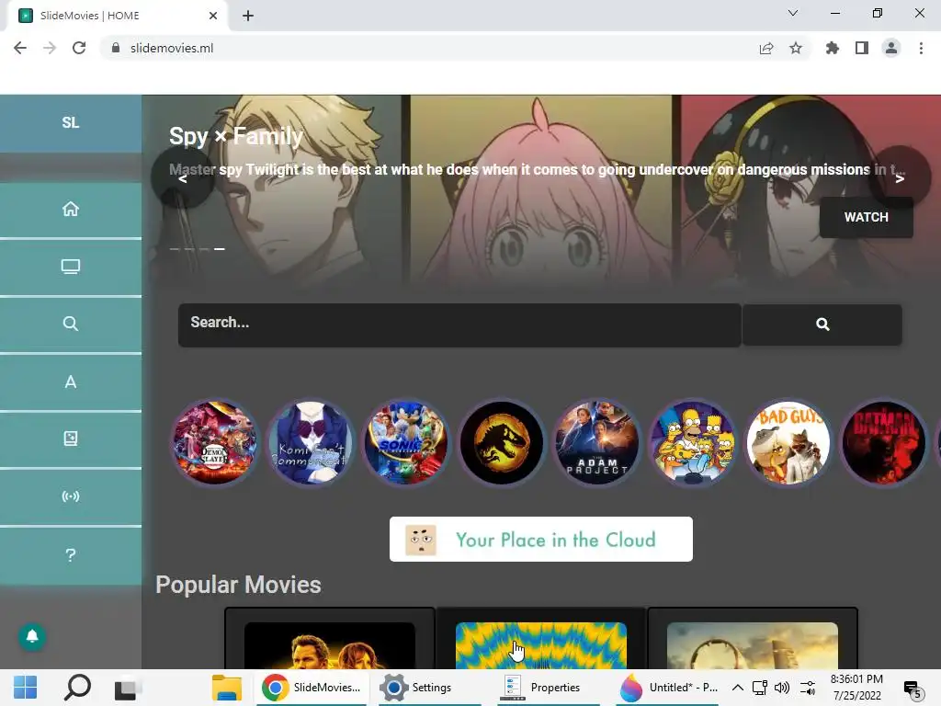Screen dimensions: 941x706
Task: Open the Jurassic World circular thumbnail
Action: click(x=501, y=443)
